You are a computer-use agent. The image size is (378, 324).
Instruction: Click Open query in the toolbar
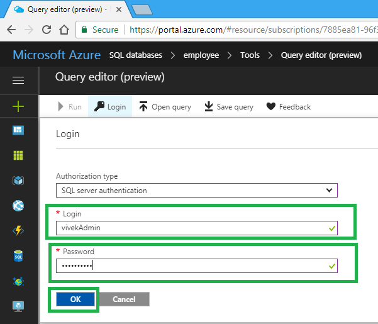point(165,106)
